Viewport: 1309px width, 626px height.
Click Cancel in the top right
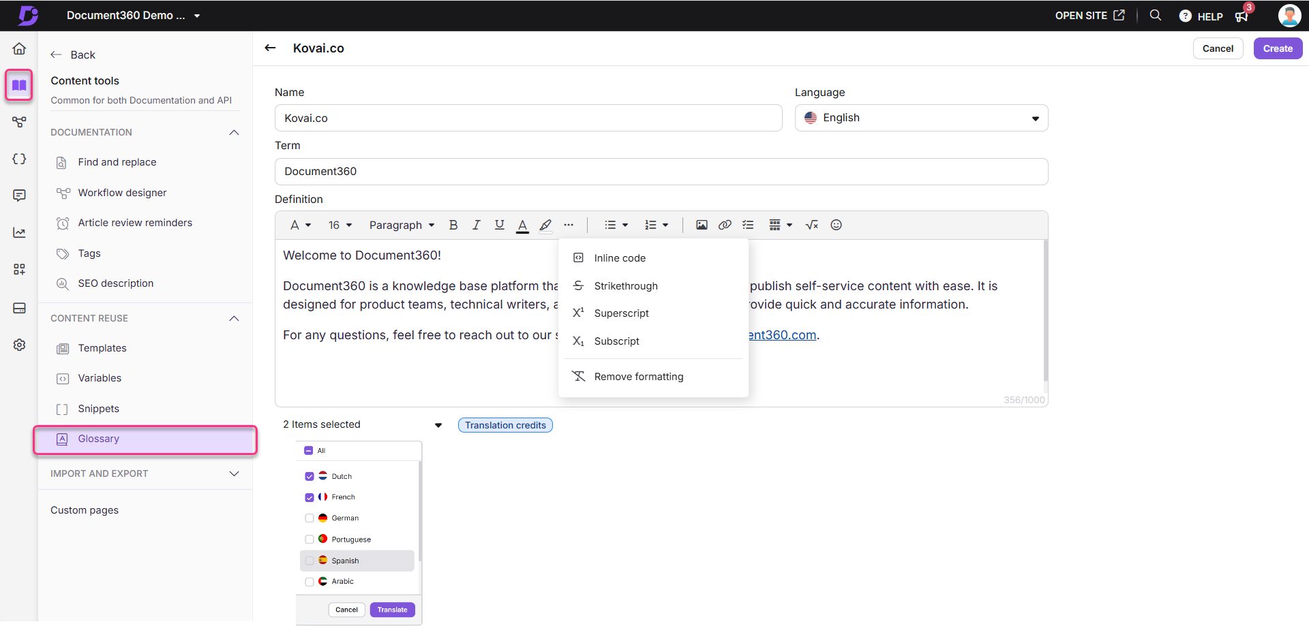(1218, 48)
